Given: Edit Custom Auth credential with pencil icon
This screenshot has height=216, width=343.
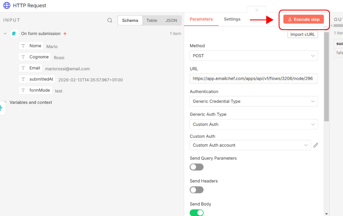Looking at the screenshot, I should (316, 145).
